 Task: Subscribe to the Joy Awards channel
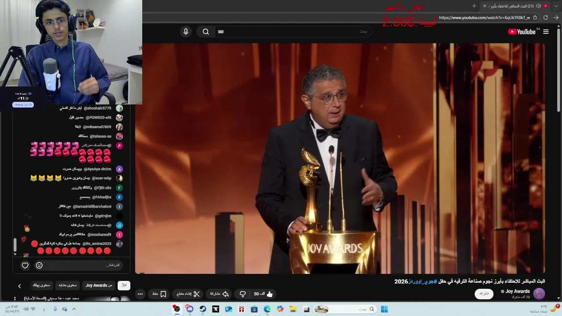click(x=484, y=294)
